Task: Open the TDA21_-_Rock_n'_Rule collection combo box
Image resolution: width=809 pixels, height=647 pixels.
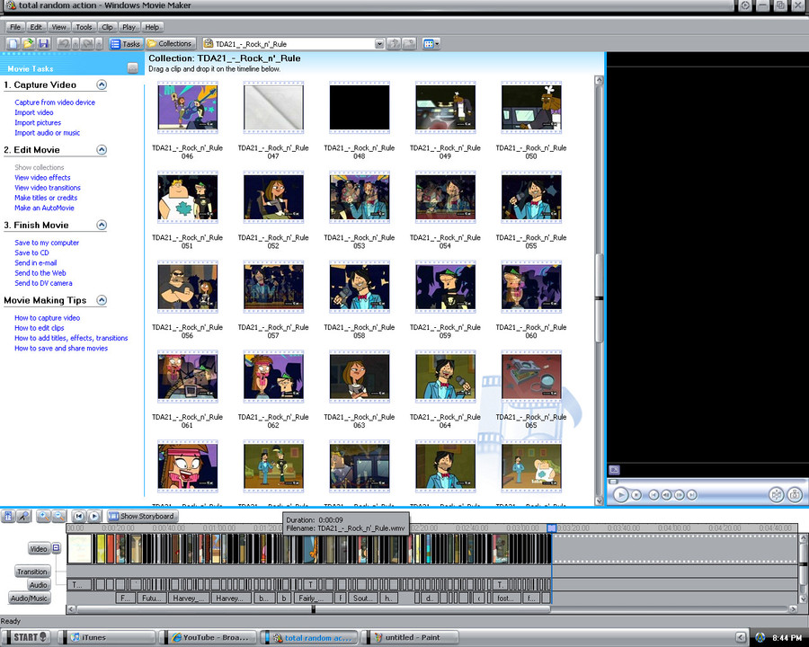Action: coord(294,44)
